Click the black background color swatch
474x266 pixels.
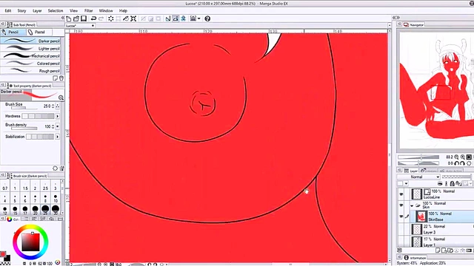coord(7,258)
